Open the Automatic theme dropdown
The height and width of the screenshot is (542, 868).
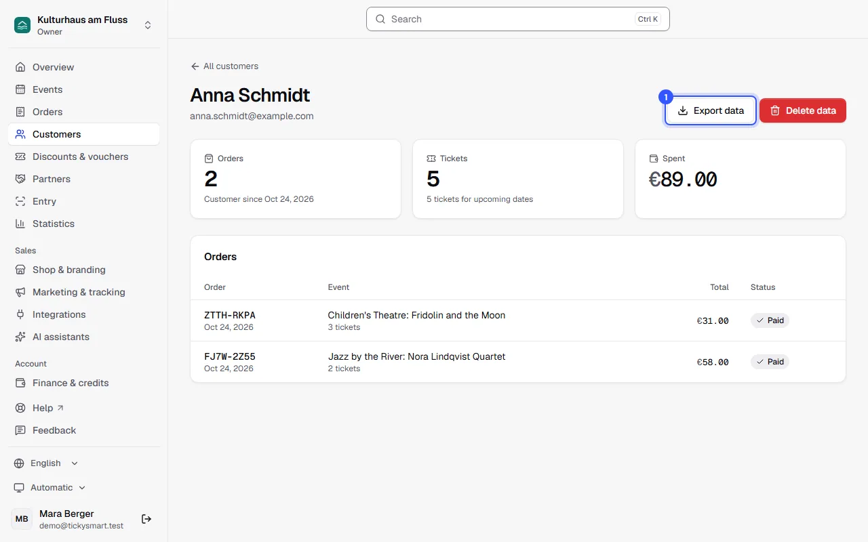point(50,488)
